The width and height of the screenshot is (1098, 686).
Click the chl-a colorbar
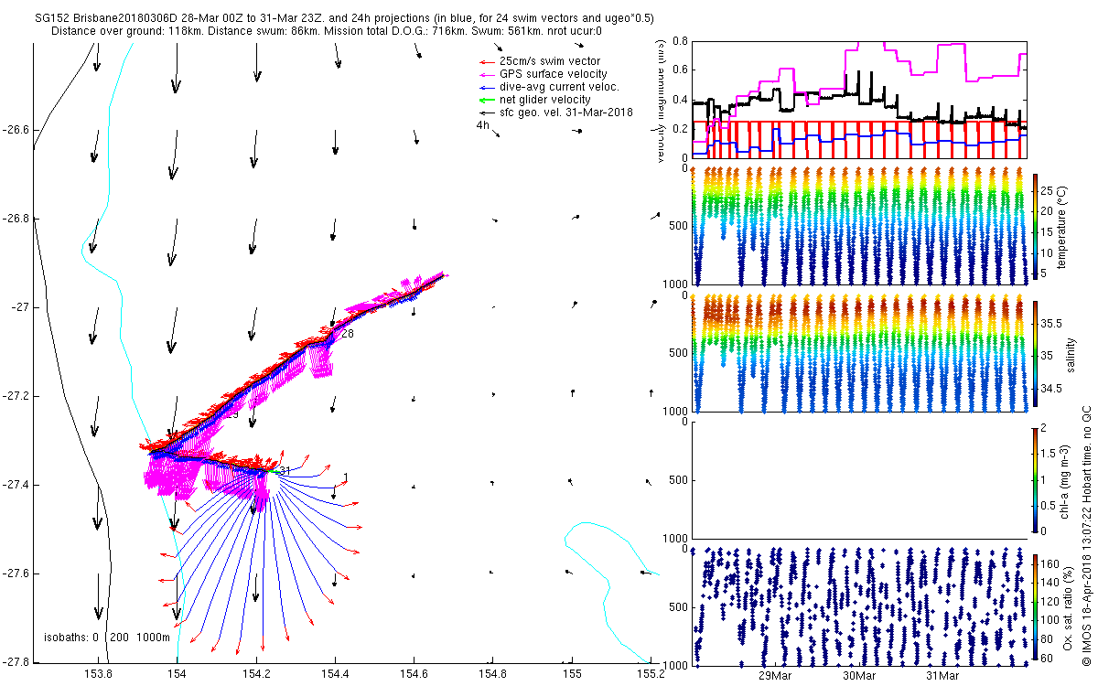coord(1036,478)
